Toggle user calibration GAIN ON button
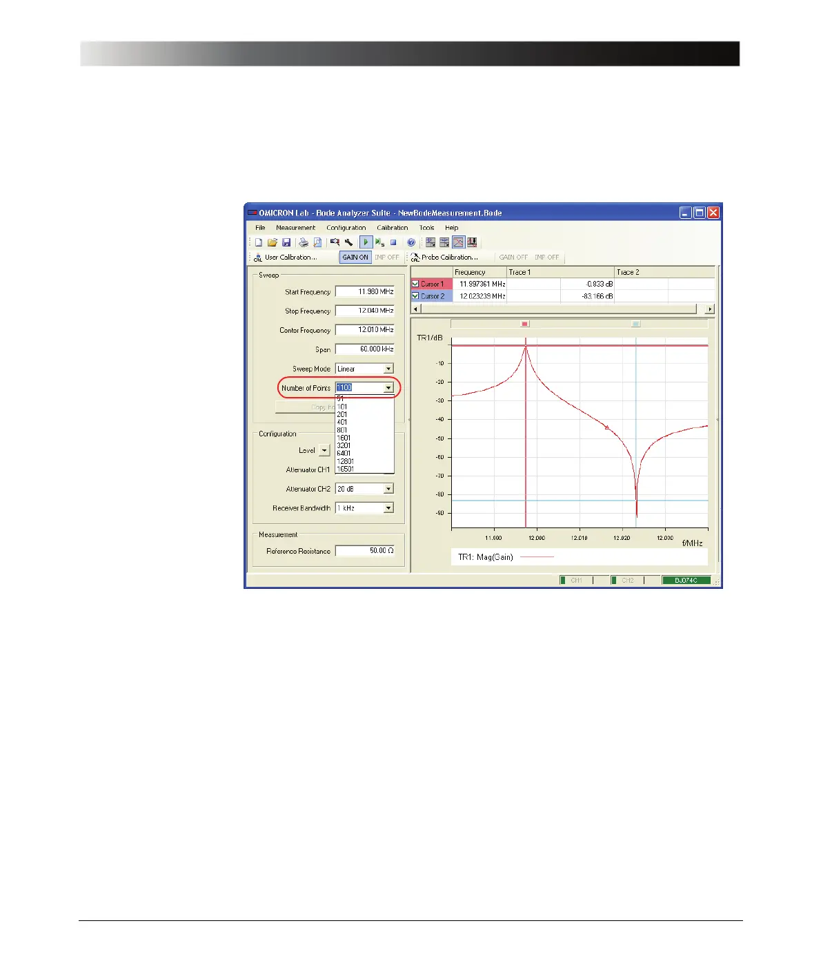The image size is (821, 979). pos(355,258)
